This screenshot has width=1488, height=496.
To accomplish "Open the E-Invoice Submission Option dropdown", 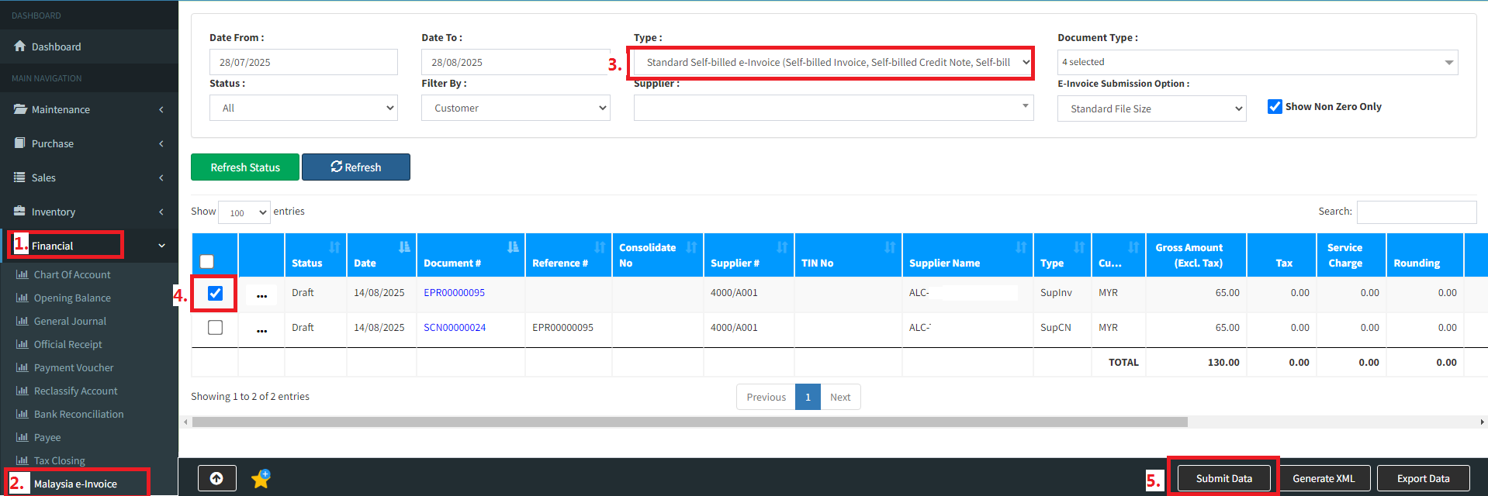I will coord(1151,108).
